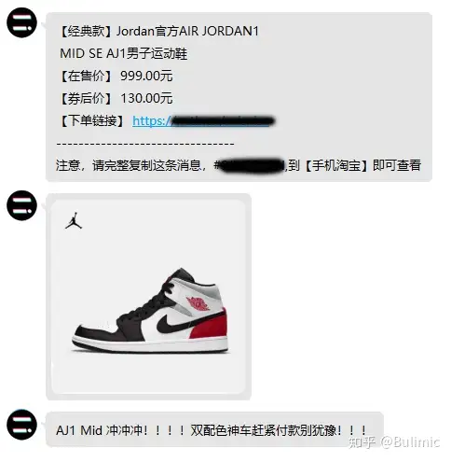Click the red heel panel of the sneaker

coord(210,325)
